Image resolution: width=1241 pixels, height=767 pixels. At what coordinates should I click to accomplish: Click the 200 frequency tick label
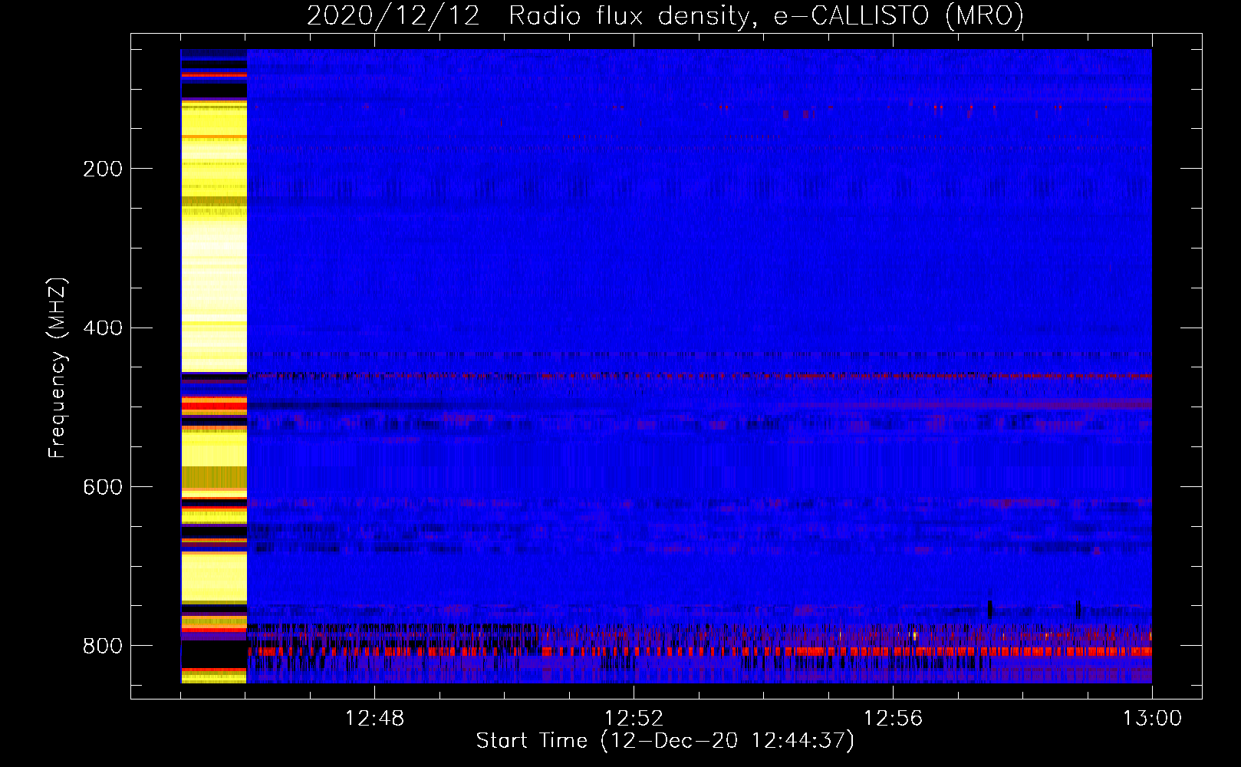coord(103,169)
